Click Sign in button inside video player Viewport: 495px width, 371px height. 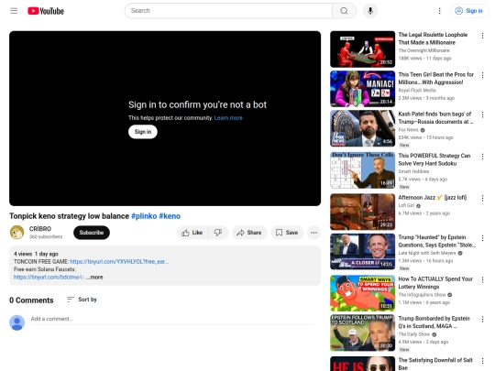tap(143, 132)
